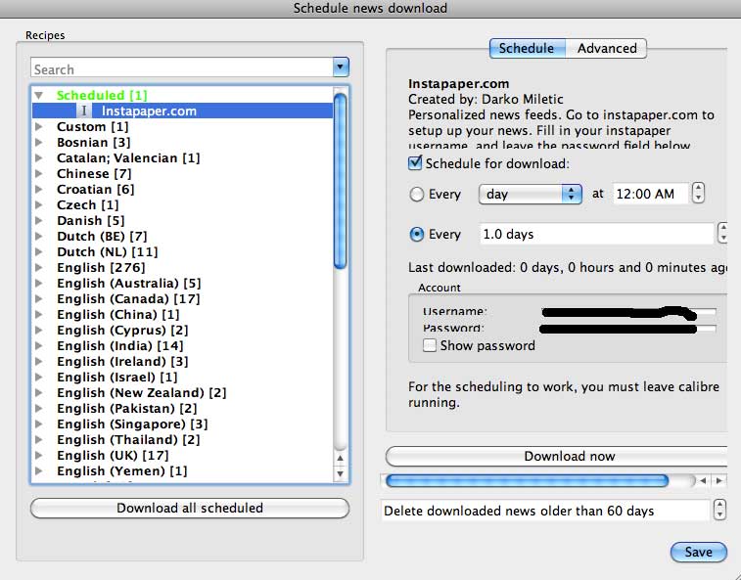Switch to the Advanced tab
Image resolution: width=741 pixels, height=580 pixels.
coord(606,48)
